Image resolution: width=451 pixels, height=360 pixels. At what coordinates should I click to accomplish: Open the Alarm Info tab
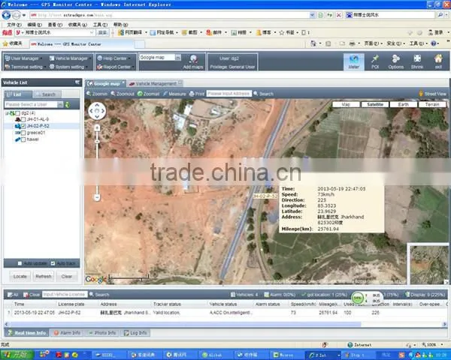[67, 333]
